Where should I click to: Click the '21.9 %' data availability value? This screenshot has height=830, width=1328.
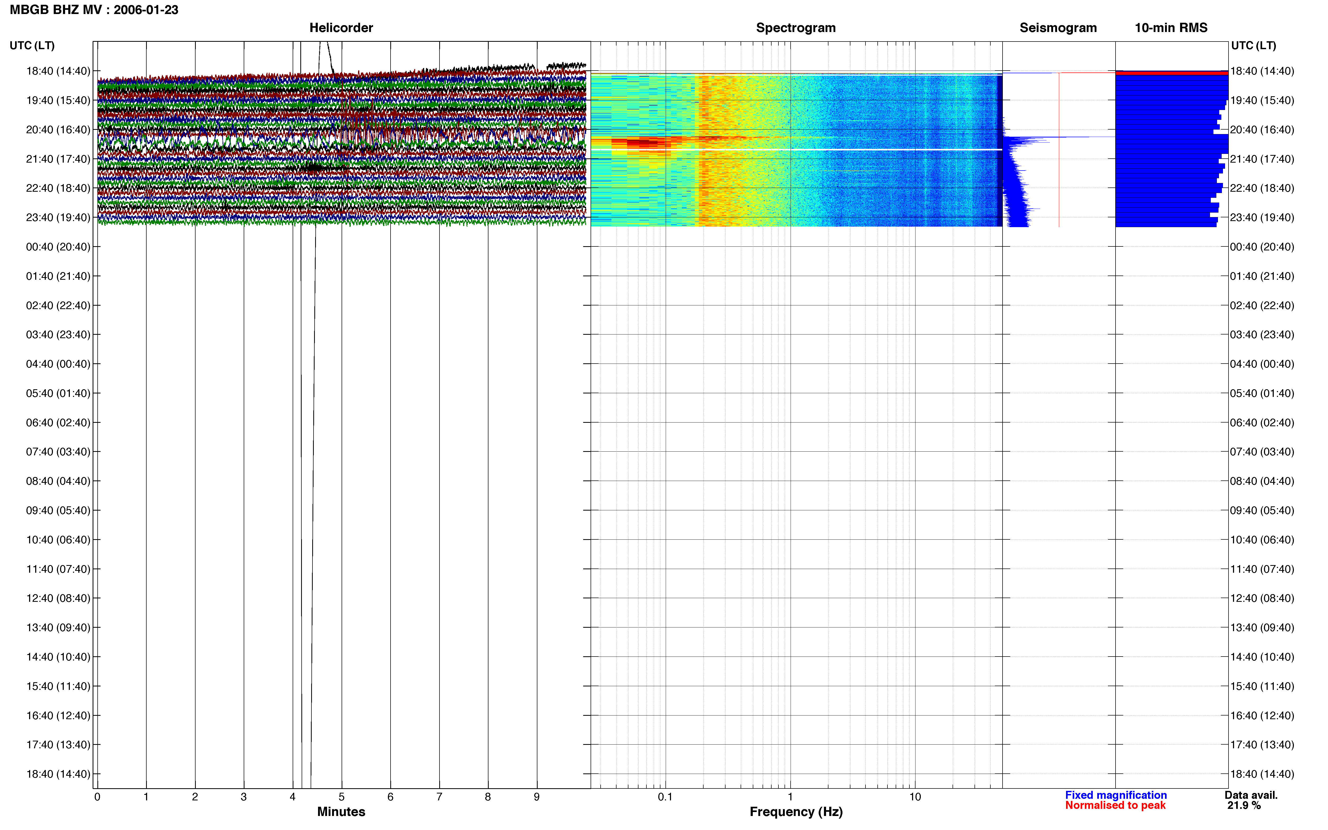(1244, 806)
